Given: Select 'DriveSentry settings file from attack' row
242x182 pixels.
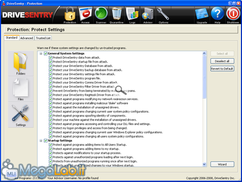Looking at the screenshot, I should pyautogui.click(x=84, y=74).
